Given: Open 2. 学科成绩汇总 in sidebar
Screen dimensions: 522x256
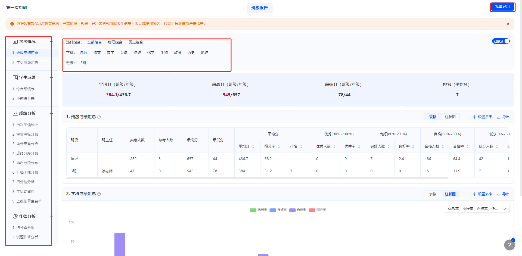Looking at the screenshot, I should (x=25, y=63).
